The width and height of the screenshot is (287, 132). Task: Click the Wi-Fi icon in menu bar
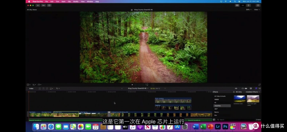pos(226,2)
